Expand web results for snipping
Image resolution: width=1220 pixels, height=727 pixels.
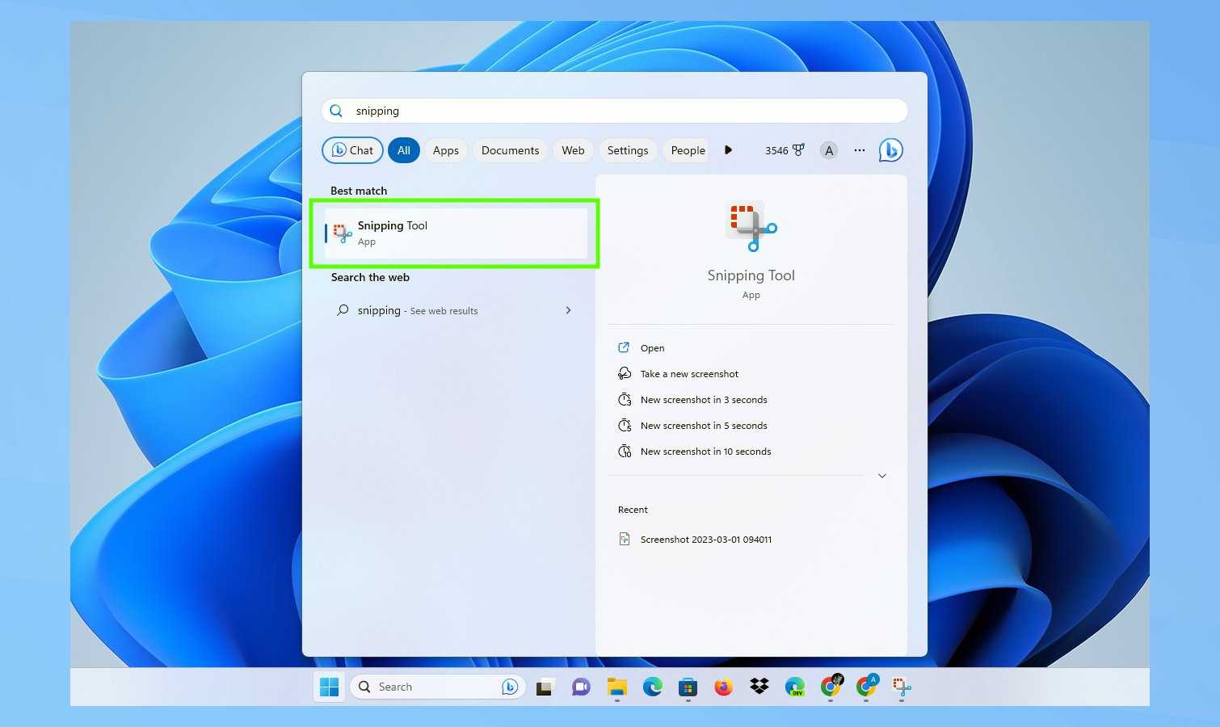[x=568, y=310]
